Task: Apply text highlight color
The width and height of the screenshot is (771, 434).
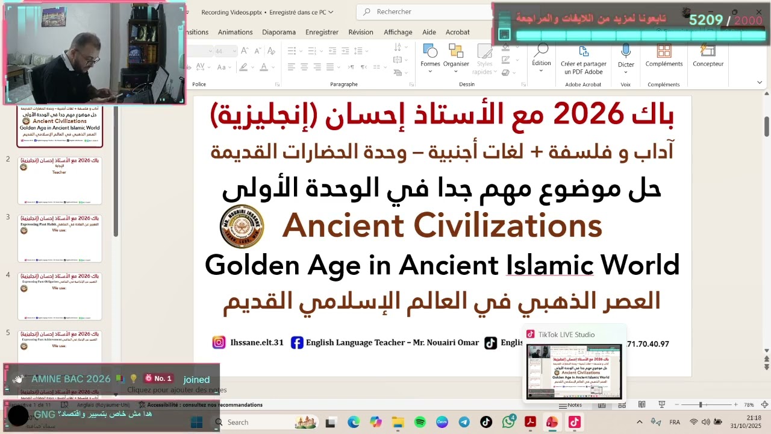Action: 243,66
